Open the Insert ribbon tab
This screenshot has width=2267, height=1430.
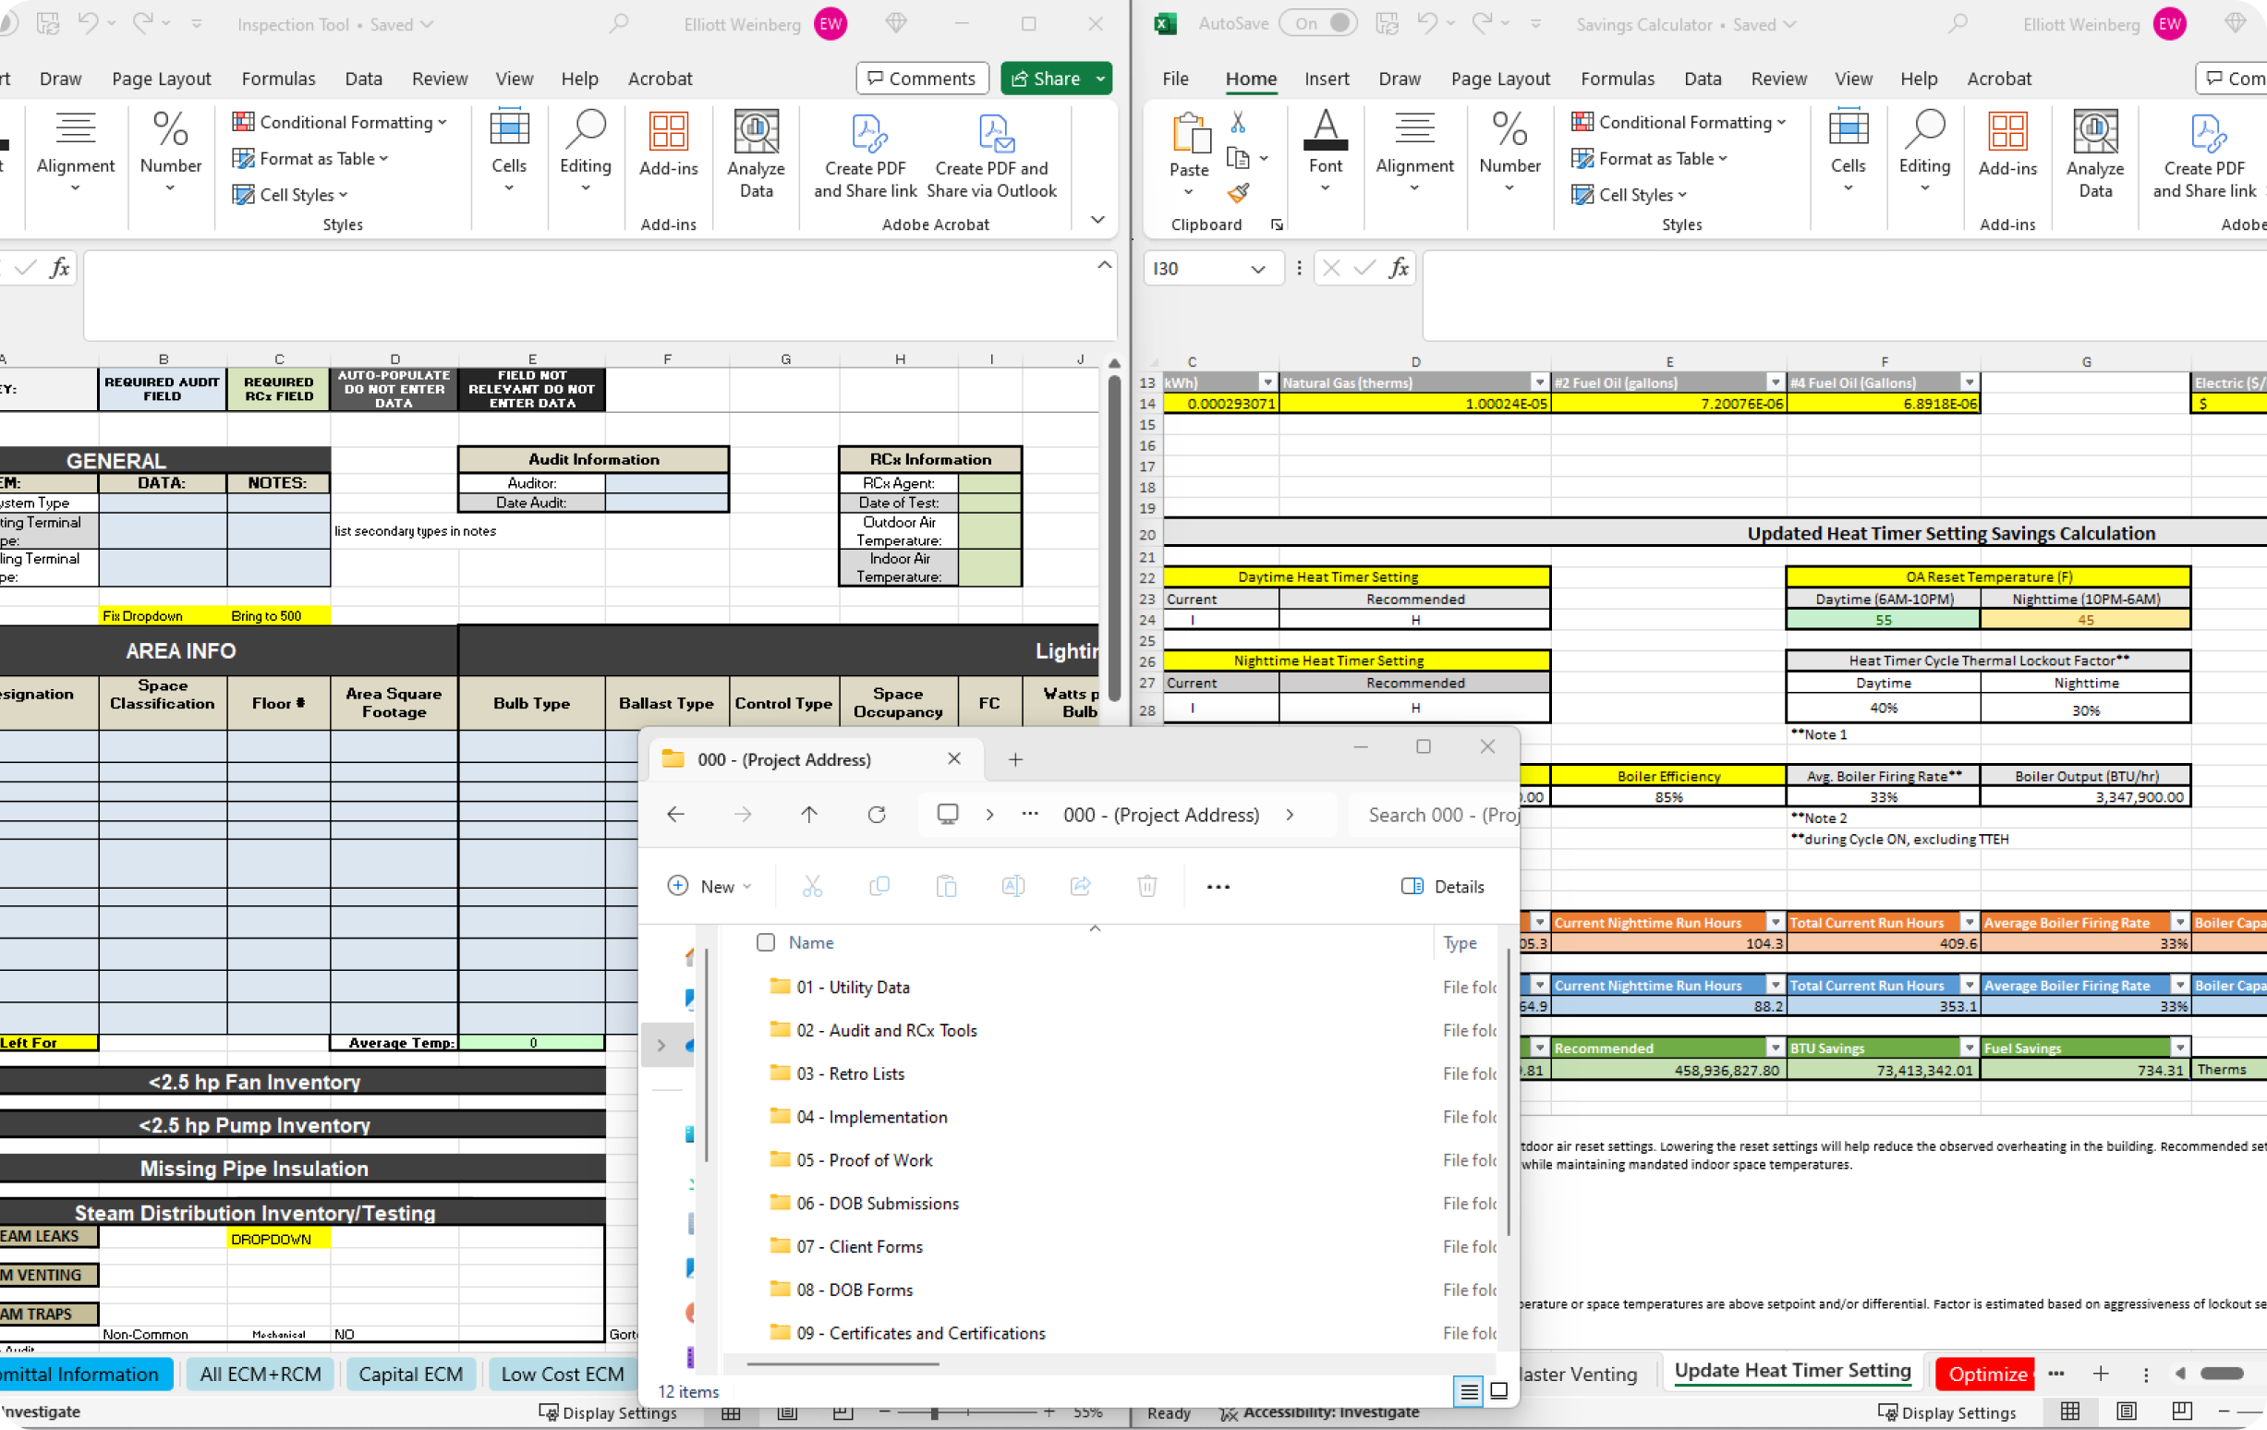(x=1326, y=79)
